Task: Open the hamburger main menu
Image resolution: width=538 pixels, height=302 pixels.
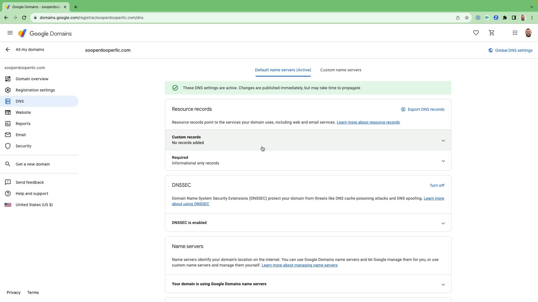Action: tap(10, 33)
